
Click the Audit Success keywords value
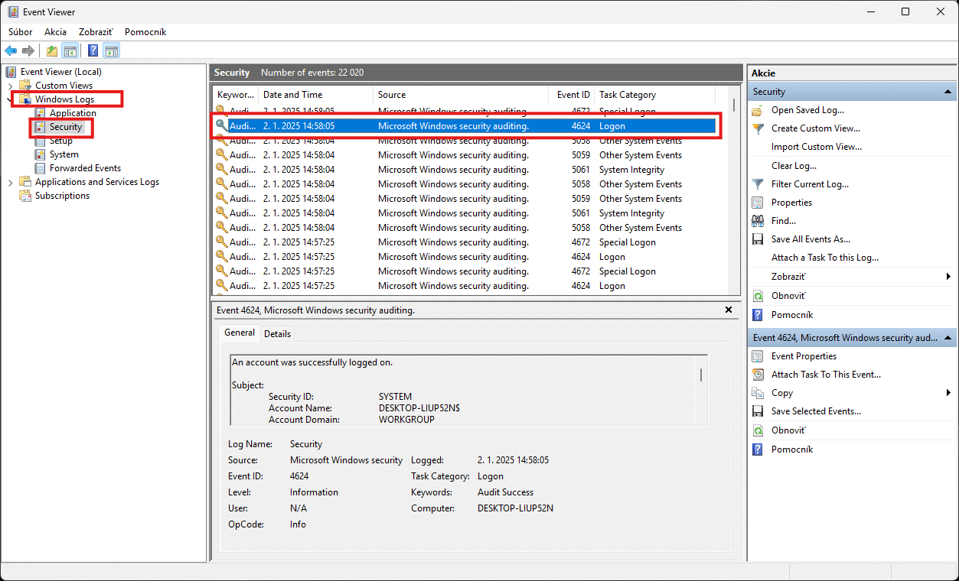pos(505,492)
